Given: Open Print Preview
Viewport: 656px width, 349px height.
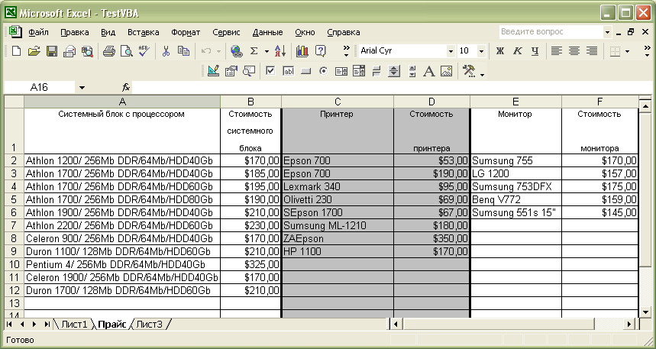Looking at the screenshot, I should 126,51.
